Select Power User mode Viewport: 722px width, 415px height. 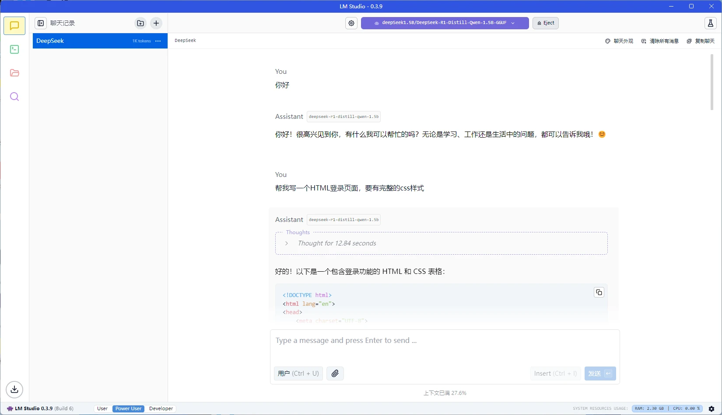click(128, 408)
